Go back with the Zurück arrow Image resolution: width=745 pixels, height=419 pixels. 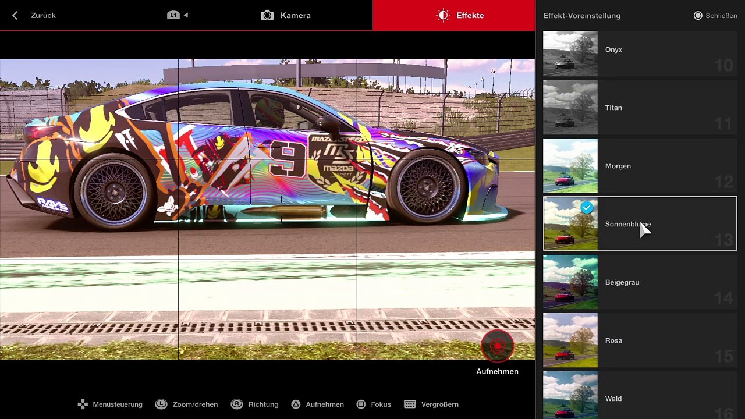pyautogui.click(x=15, y=16)
